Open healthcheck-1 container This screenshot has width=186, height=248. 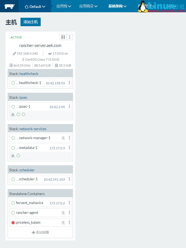pos(28,83)
